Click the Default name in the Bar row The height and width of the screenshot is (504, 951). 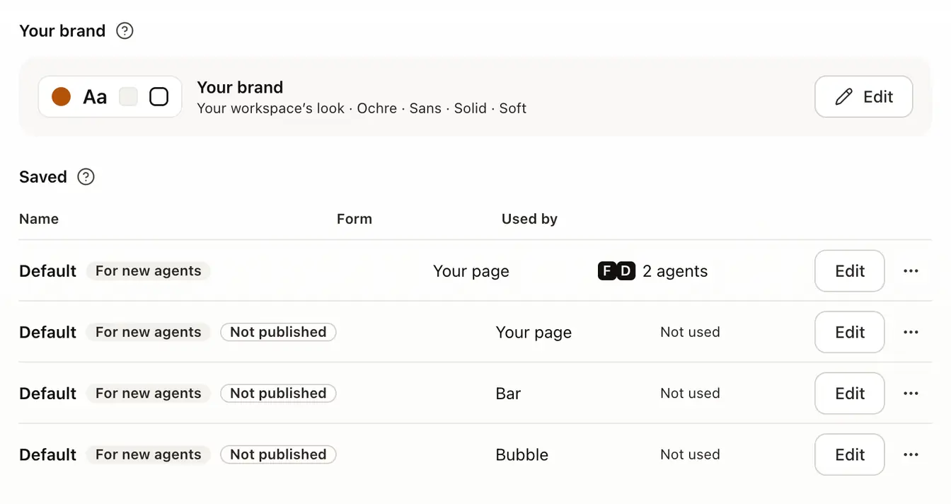[47, 394]
